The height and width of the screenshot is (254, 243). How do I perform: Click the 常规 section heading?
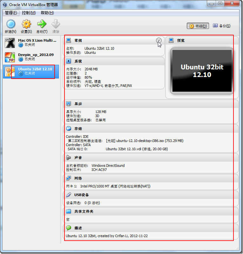(78, 40)
